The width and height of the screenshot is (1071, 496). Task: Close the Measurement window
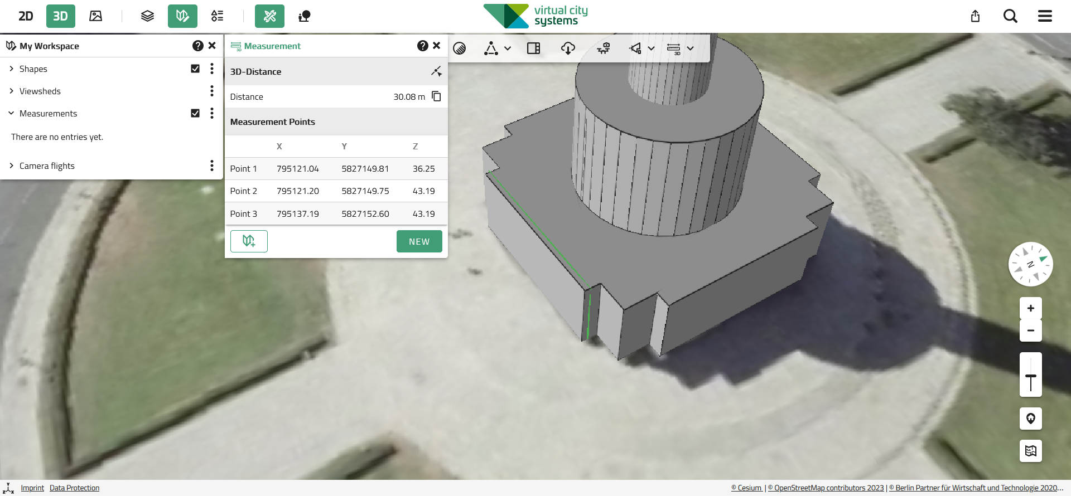pyautogui.click(x=437, y=46)
